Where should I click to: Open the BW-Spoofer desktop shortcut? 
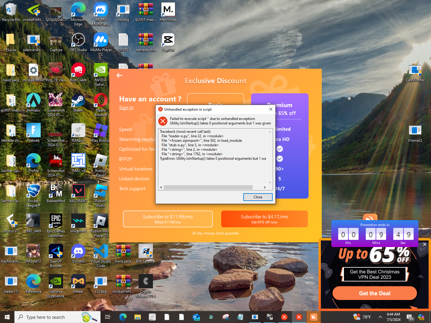(x=146, y=254)
